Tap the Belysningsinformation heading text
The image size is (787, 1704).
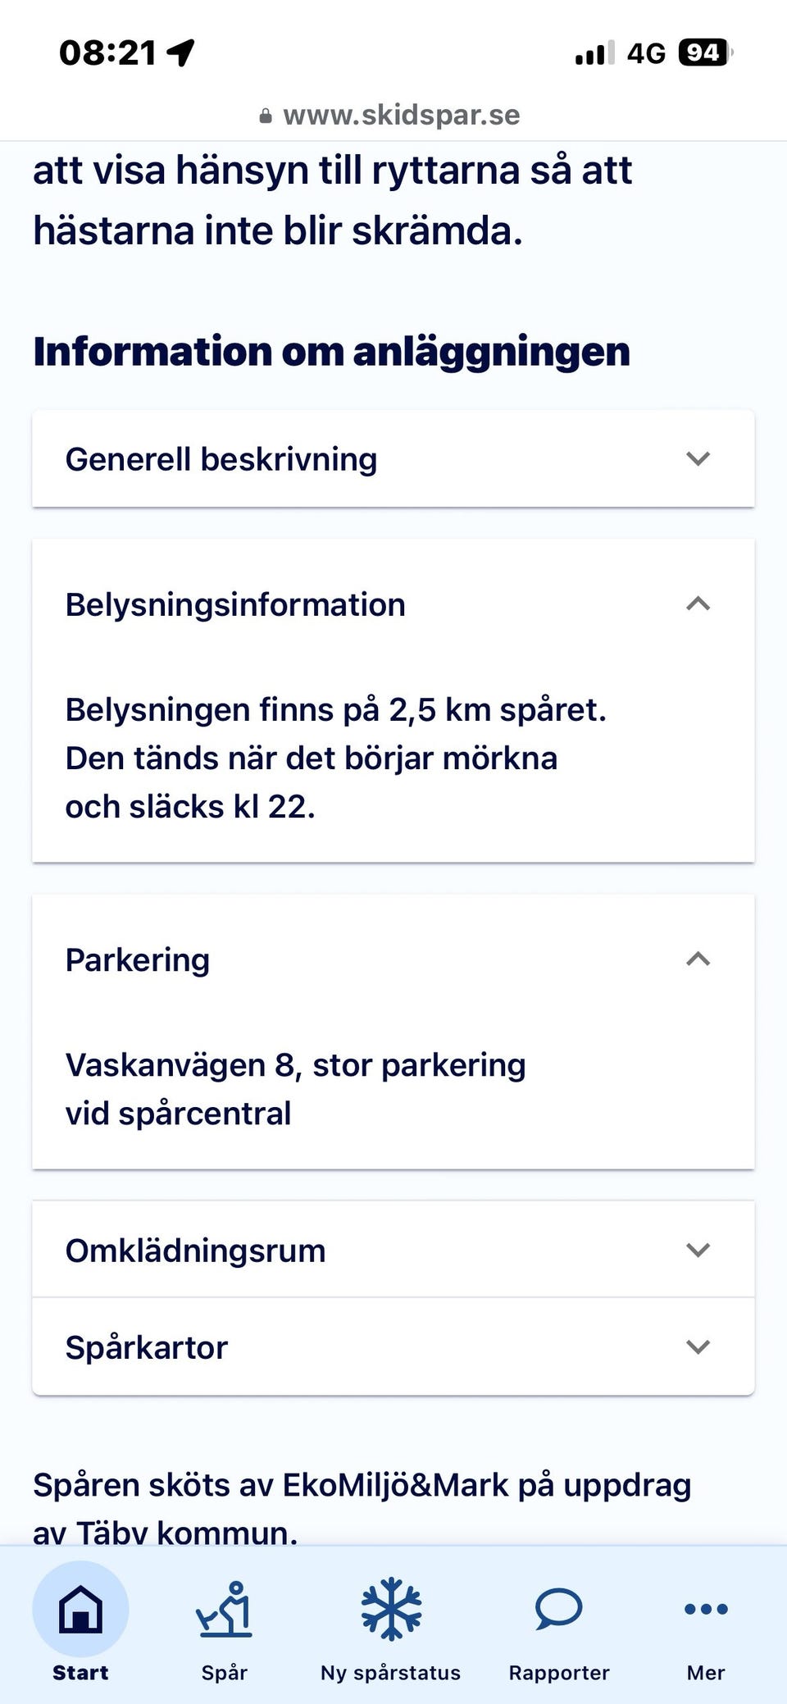pyautogui.click(x=235, y=604)
